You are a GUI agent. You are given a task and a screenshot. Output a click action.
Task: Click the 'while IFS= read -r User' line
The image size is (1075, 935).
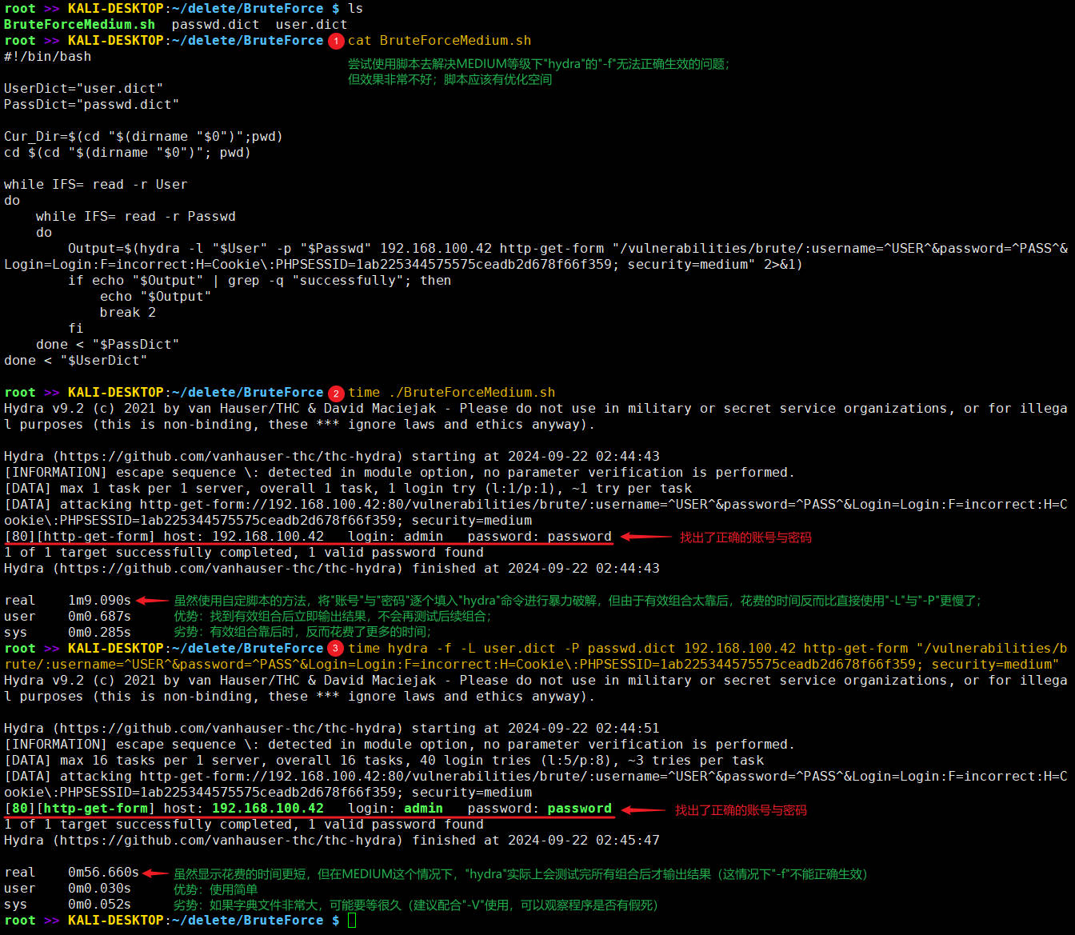96,184
